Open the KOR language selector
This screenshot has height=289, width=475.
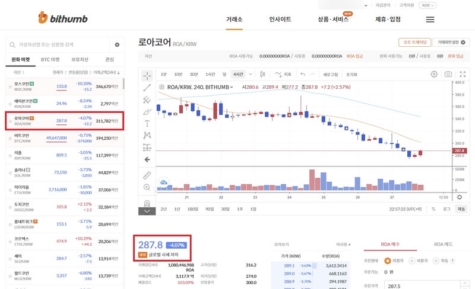coord(427,5)
